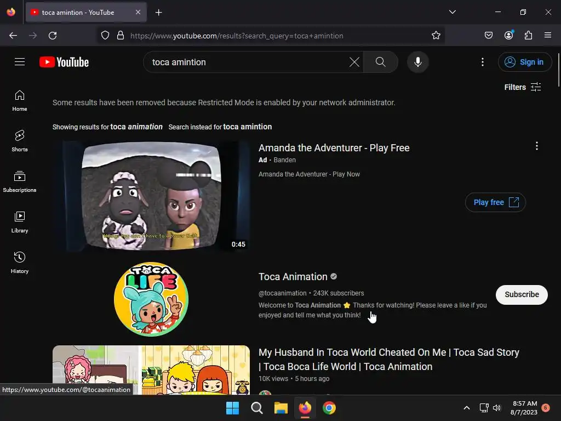This screenshot has width=561, height=421.
Task: Open taskbar clock 8:57 AM
Action: [524, 408]
